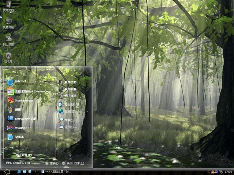Viewport: 234px width, 175px height.
Task: Open 我的文档 in start menu right column
Action: [69, 82]
